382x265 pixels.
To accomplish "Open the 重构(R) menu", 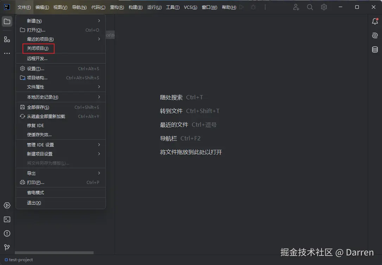I will [117, 7].
